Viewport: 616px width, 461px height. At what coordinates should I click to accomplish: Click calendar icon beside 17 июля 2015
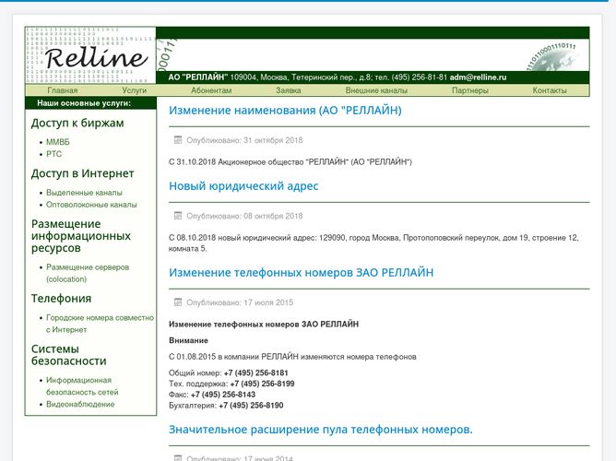[178, 302]
